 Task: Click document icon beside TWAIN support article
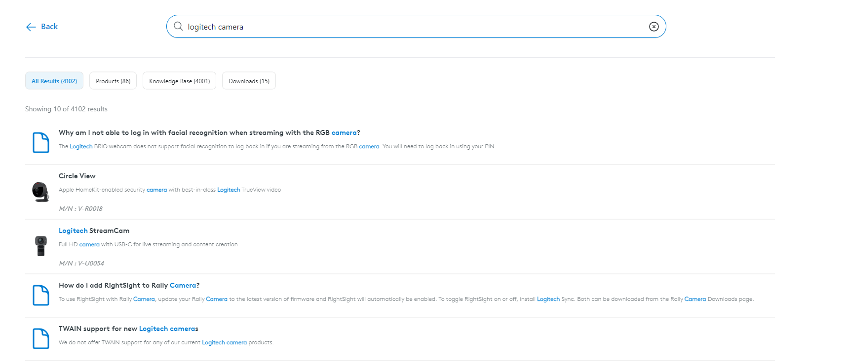(x=40, y=339)
